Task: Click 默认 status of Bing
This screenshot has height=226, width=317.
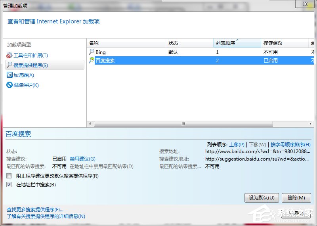Action: pos(173,52)
